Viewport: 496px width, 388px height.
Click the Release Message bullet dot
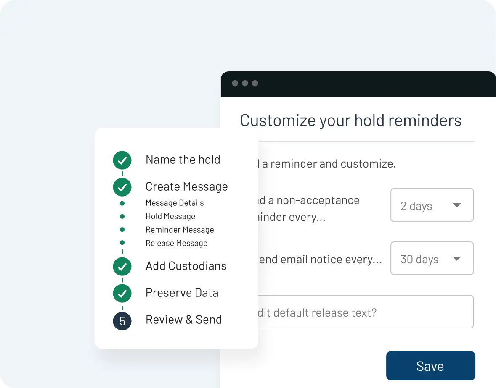pyautogui.click(x=122, y=243)
